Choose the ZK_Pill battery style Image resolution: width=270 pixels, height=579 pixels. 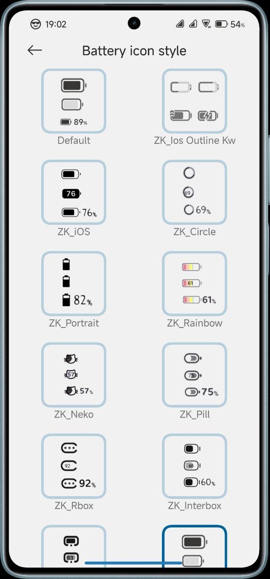point(194,375)
